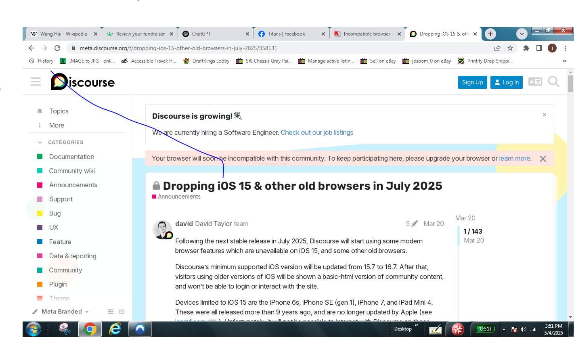The height and width of the screenshot is (337, 574).
Task: Click the browser back arrow
Action: (31, 48)
